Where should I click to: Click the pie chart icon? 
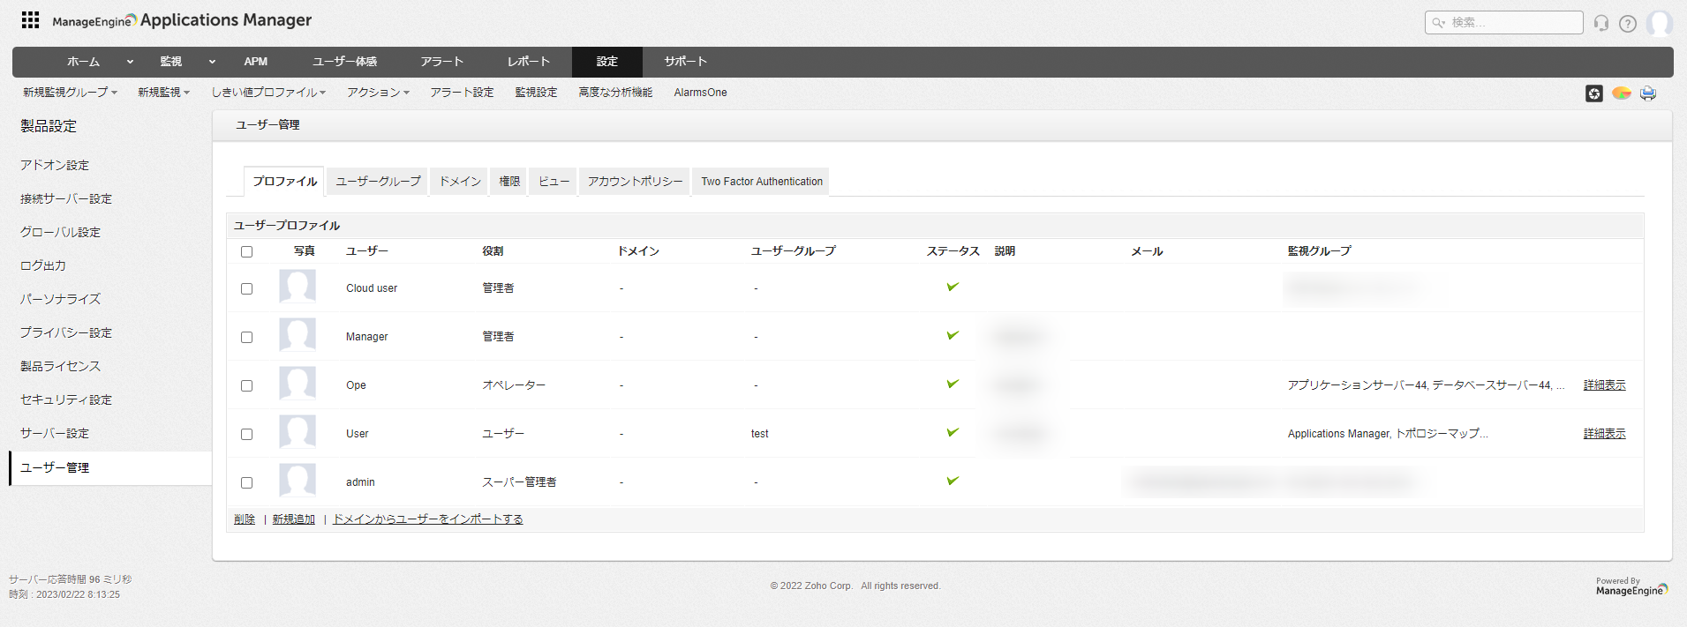[x=1621, y=93]
